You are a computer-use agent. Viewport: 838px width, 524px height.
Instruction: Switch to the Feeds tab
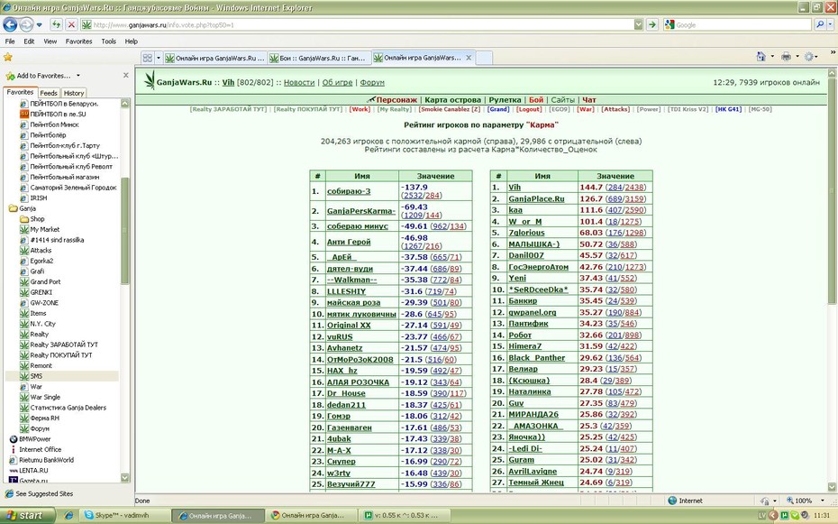pyautogui.click(x=49, y=93)
